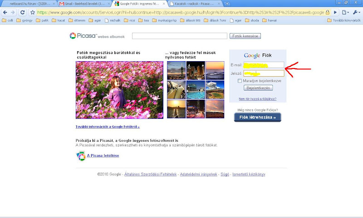
Task: Click the address bar URL field
Action: pyautogui.click(x=181, y=12)
